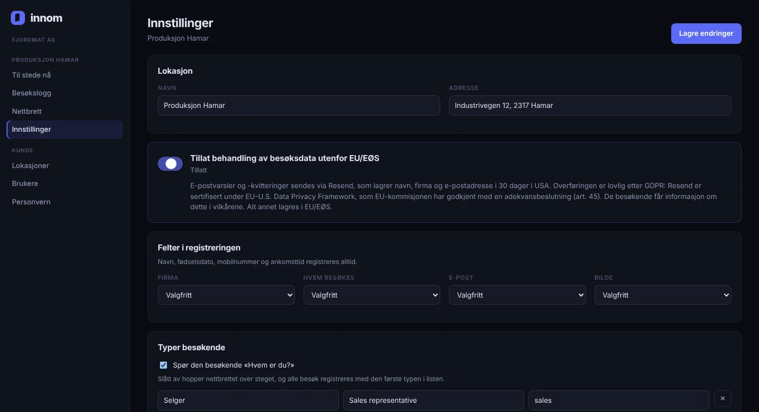
Task: Click the innom brand name
Action: [x=47, y=18]
